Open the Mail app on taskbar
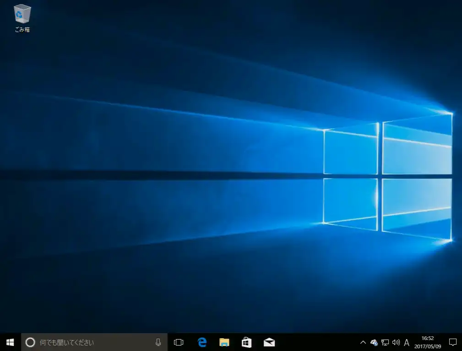 coord(269,342)
